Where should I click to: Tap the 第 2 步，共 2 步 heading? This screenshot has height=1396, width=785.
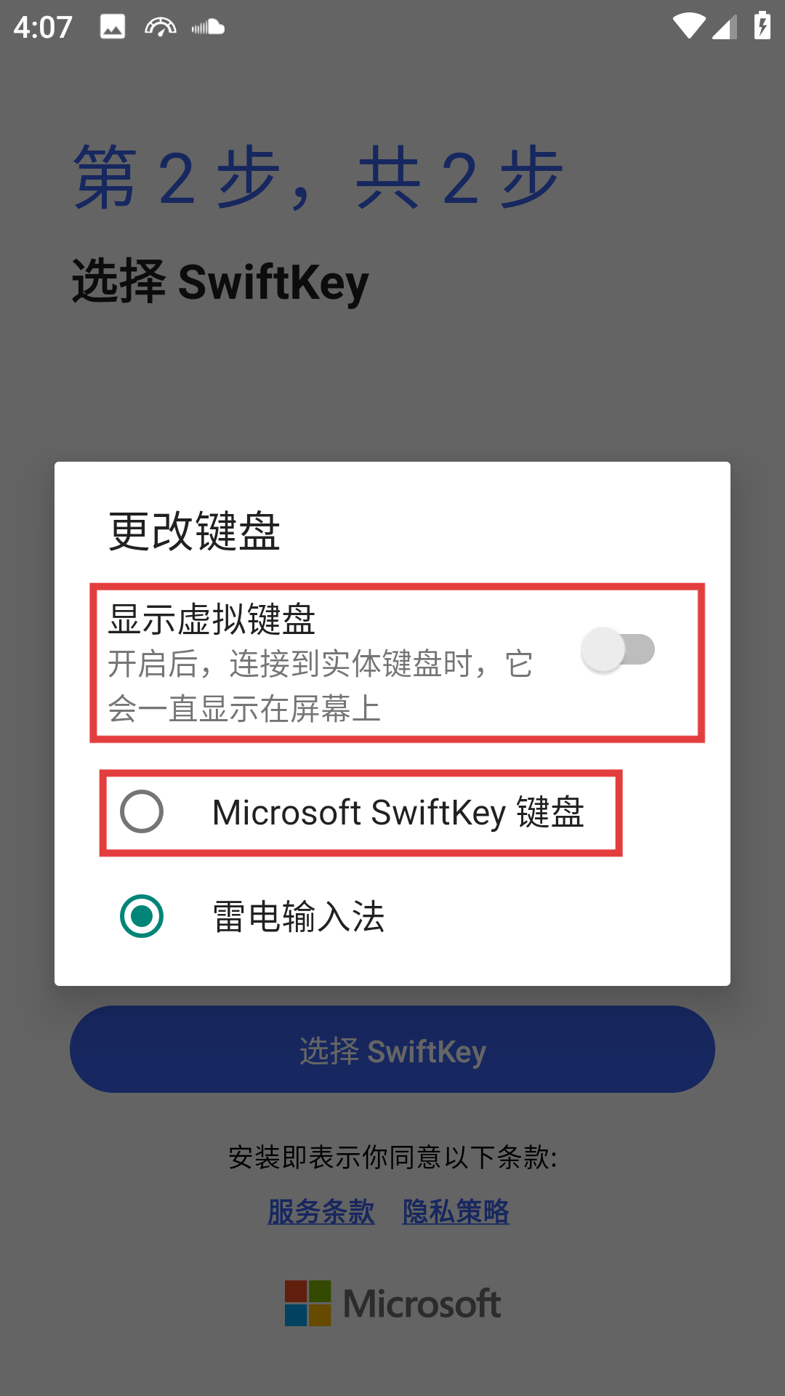click(x=318, y=177)
